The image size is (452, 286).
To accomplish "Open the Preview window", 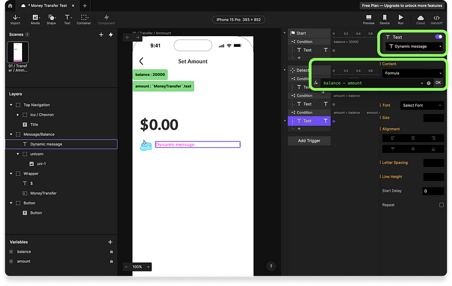I will (369, 20).
